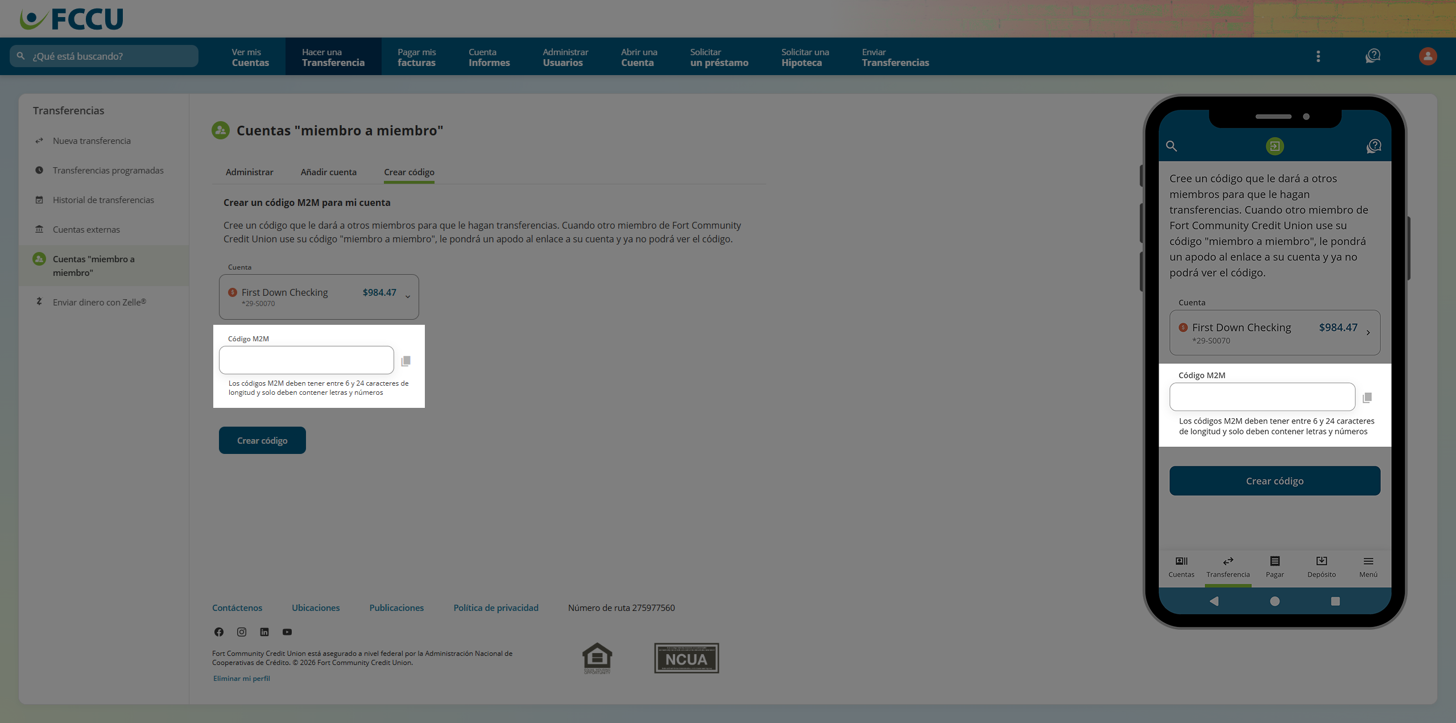
Task: Click 'Crear un código M2M para mi cuenta' heading
Action: [307, 203]
